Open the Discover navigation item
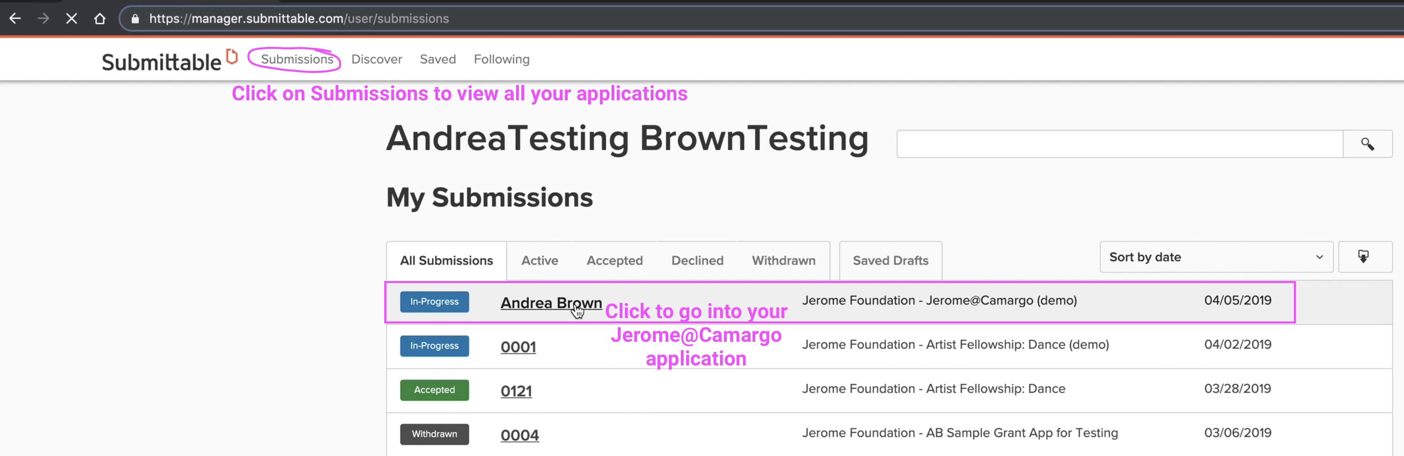 click(x=376, y=59)
